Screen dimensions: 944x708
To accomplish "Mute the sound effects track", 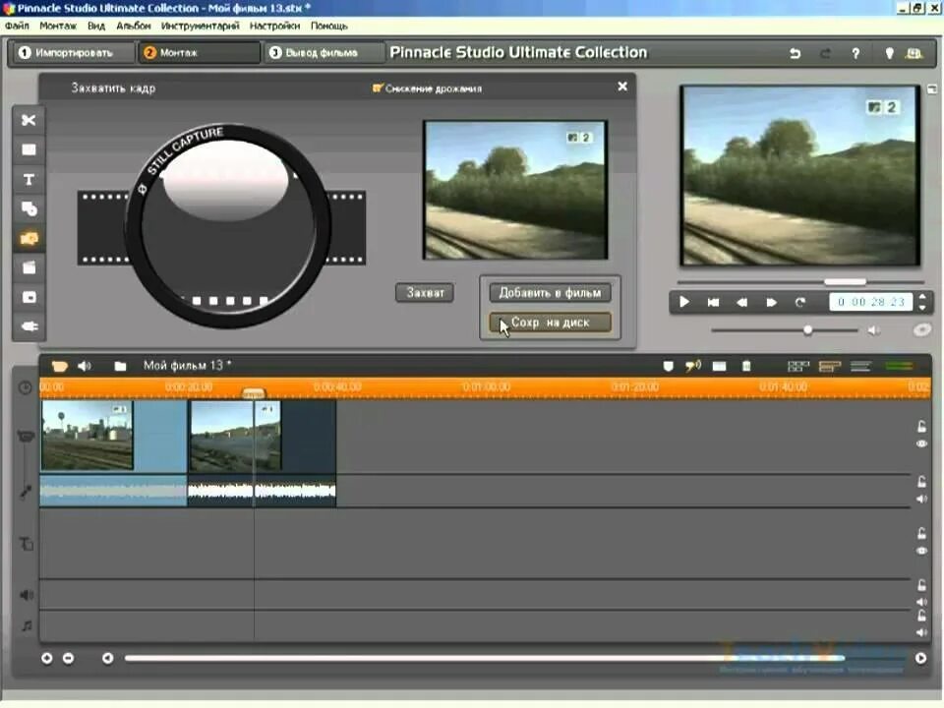I will pos(921,602).
